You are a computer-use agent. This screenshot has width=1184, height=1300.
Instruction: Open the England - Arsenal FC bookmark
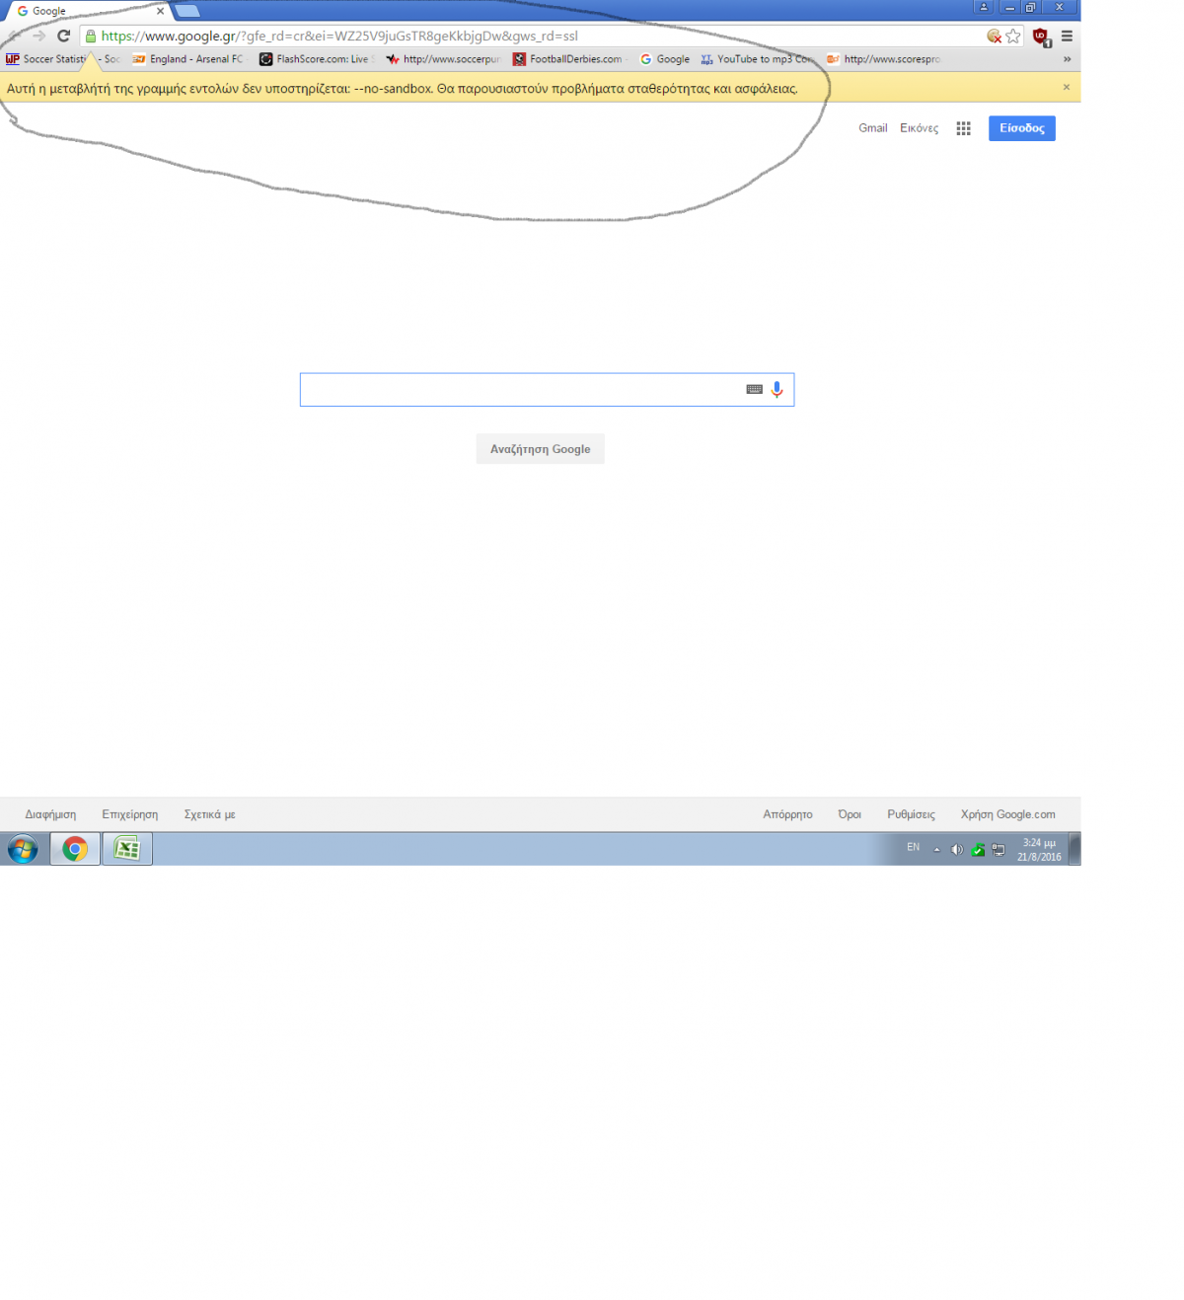pyautogui.click(x=187, y=59)
